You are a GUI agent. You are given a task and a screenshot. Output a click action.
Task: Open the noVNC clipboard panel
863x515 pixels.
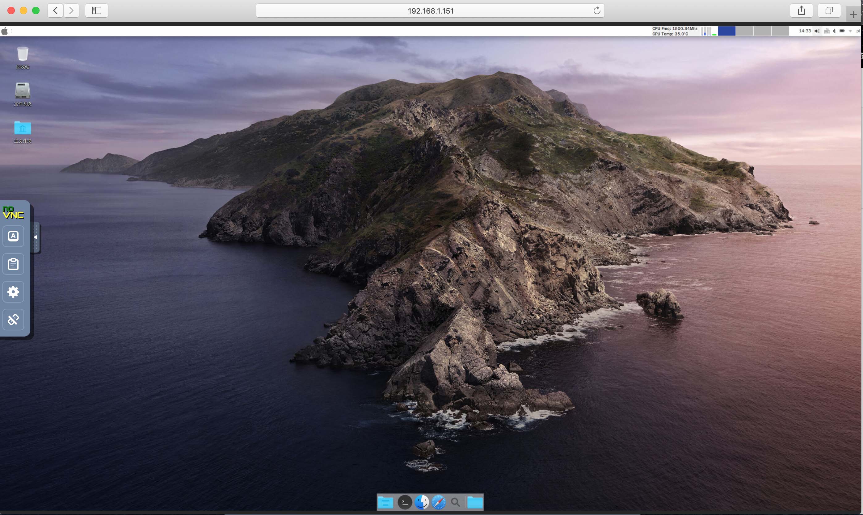(13, 264)
